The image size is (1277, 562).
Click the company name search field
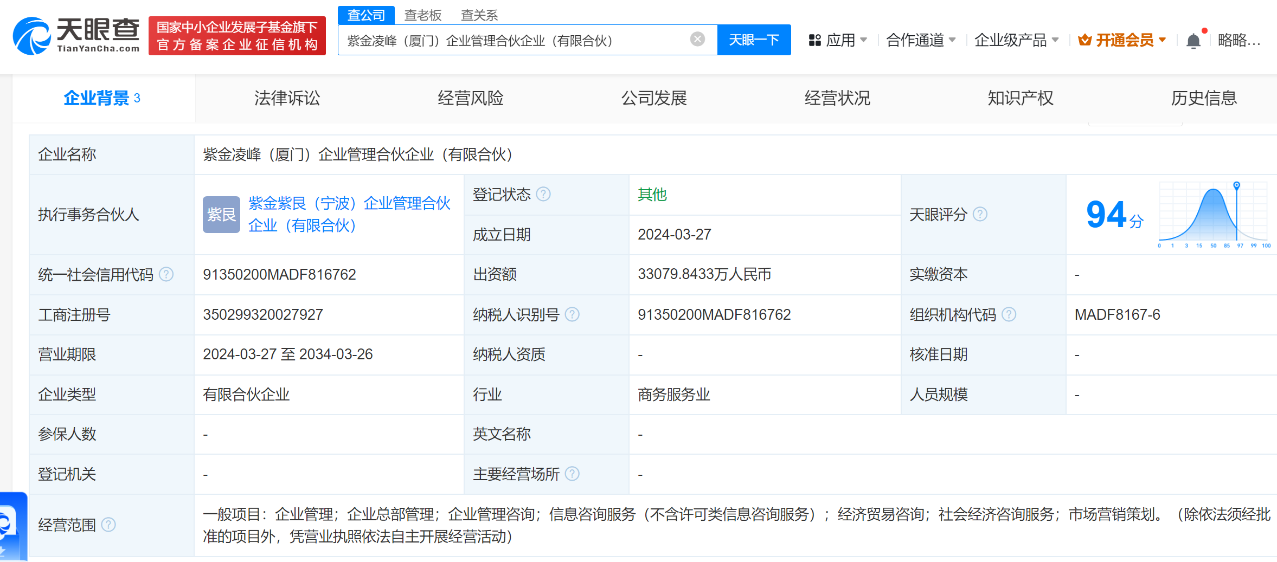click(515, 40)
